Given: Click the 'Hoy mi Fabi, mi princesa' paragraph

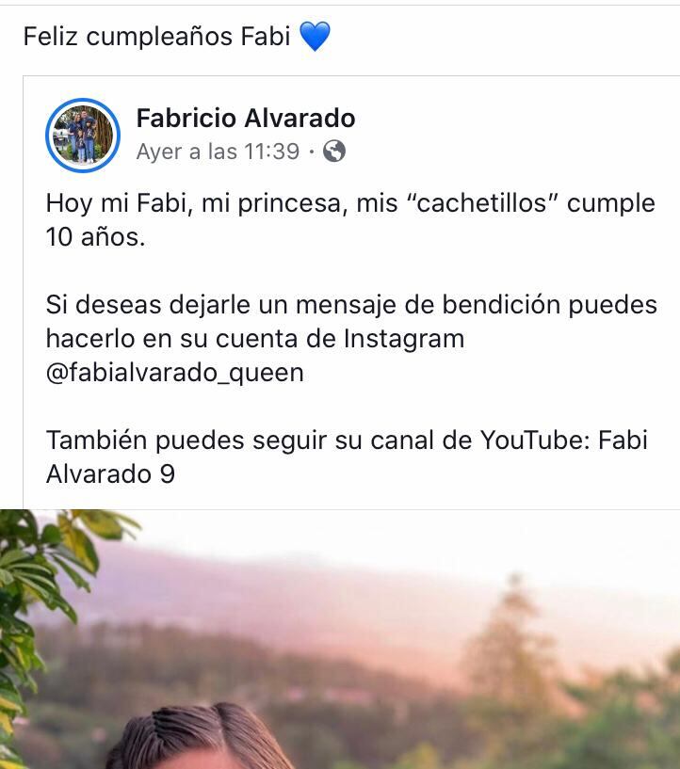Looking at the screenshot, I should tap(350, 219).
